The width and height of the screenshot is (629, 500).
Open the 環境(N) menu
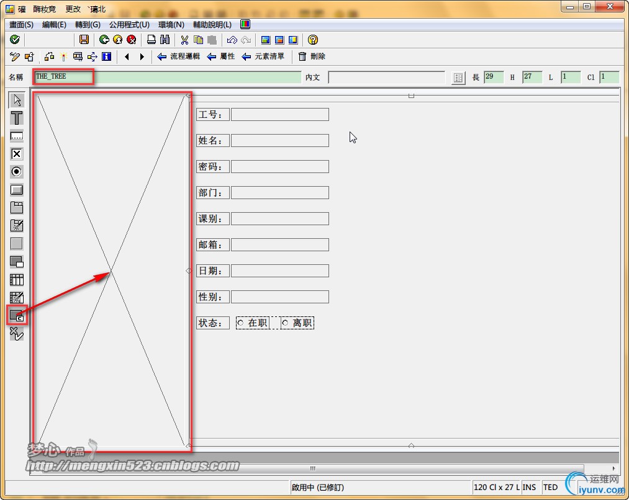point(171,24)
